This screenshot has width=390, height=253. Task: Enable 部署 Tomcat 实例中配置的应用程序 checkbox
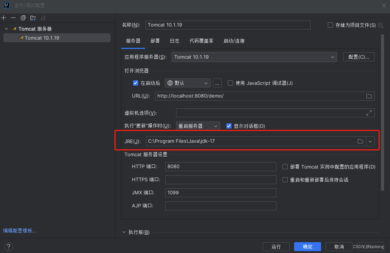pyautogui.click(x=285, y=167)
